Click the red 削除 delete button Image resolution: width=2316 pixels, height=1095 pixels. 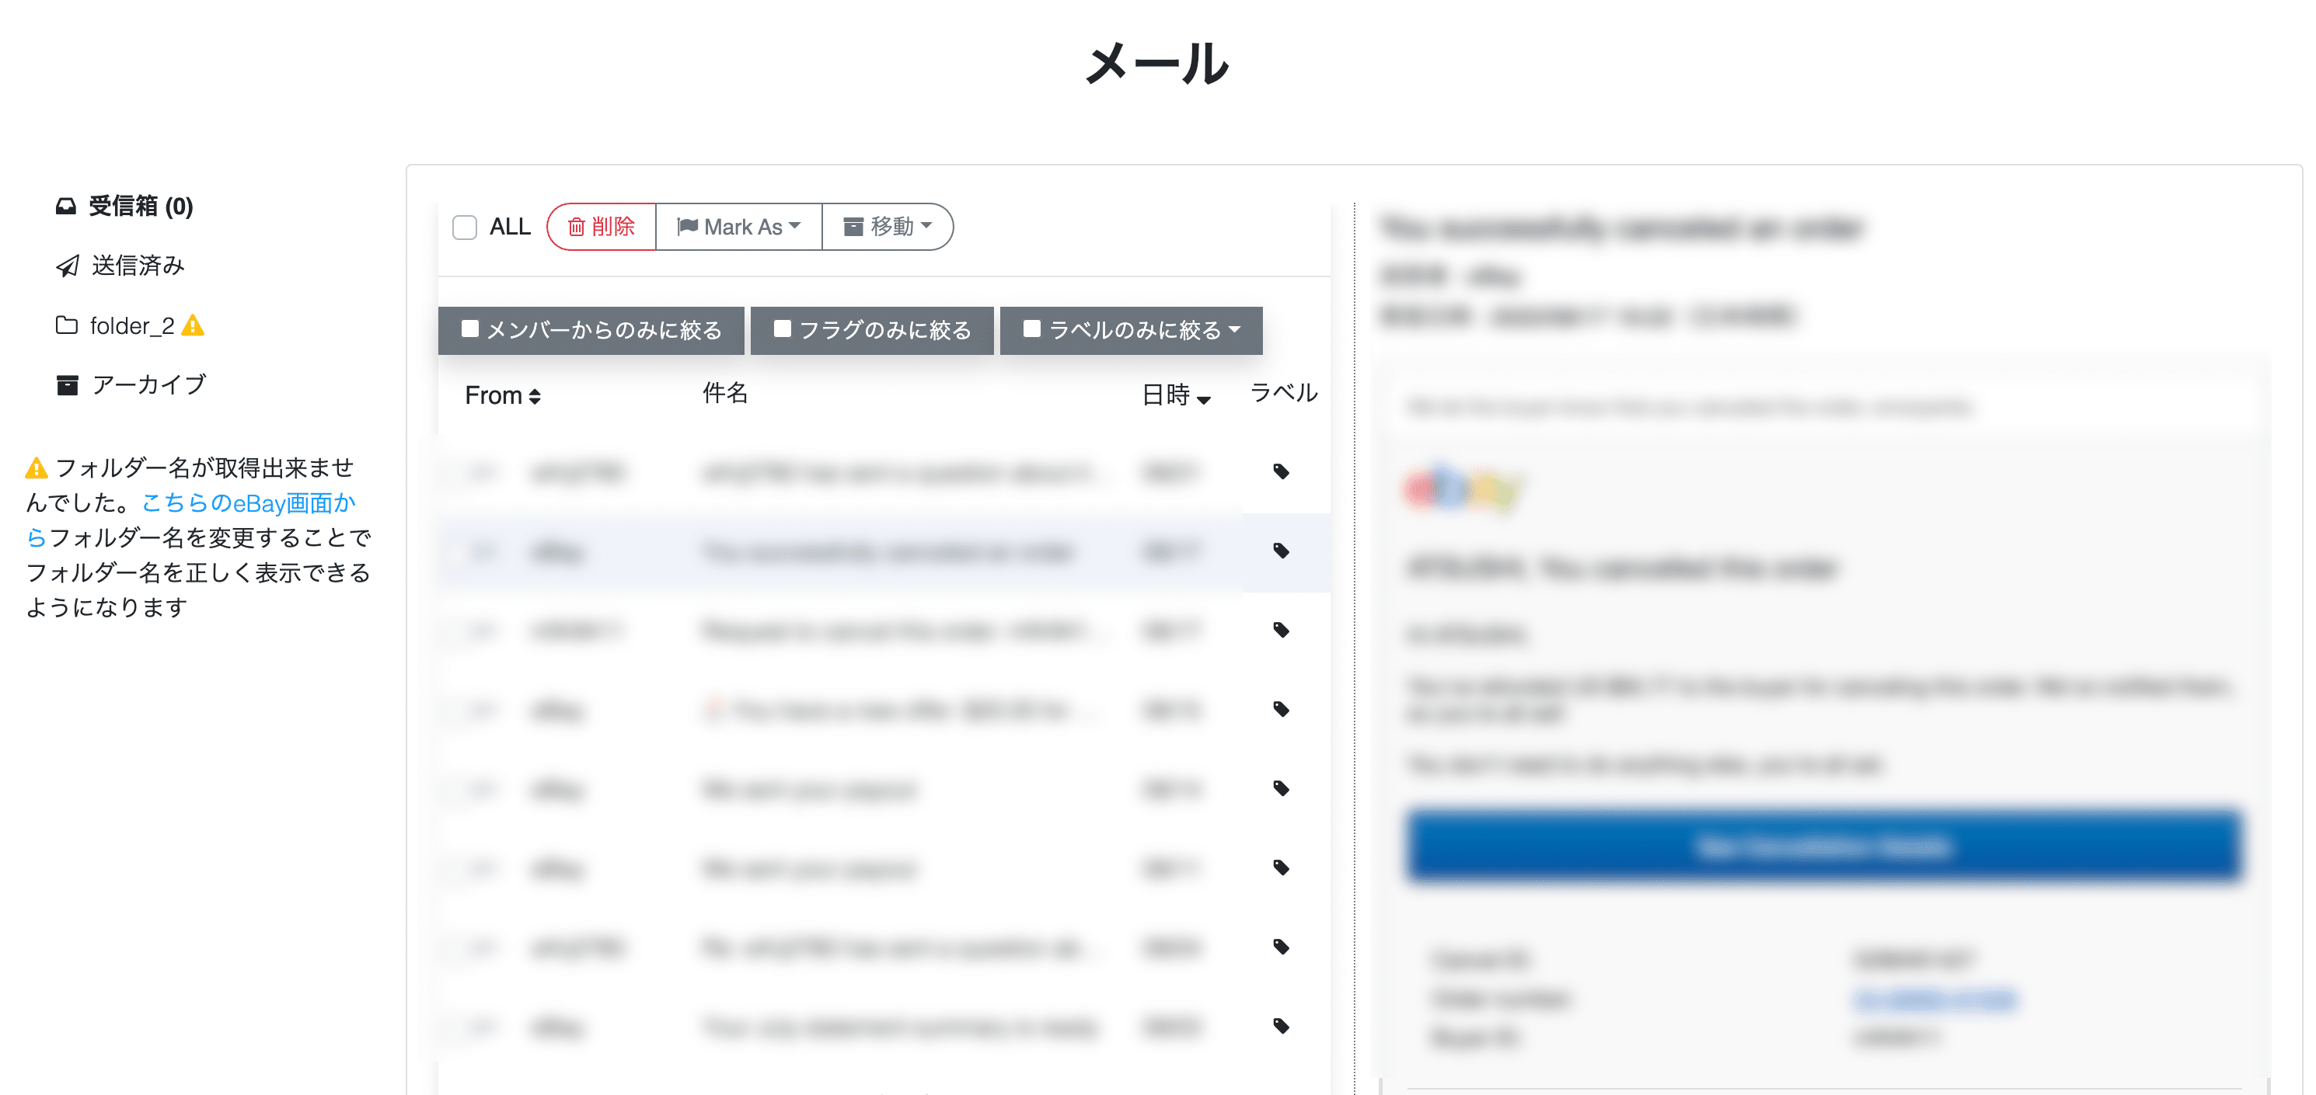click(x=602, y=228)
